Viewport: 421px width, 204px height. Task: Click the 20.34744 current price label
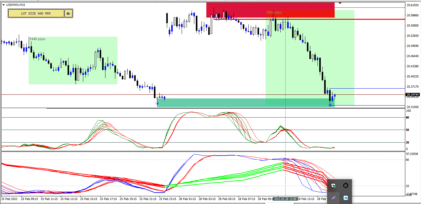coord(413,95)
